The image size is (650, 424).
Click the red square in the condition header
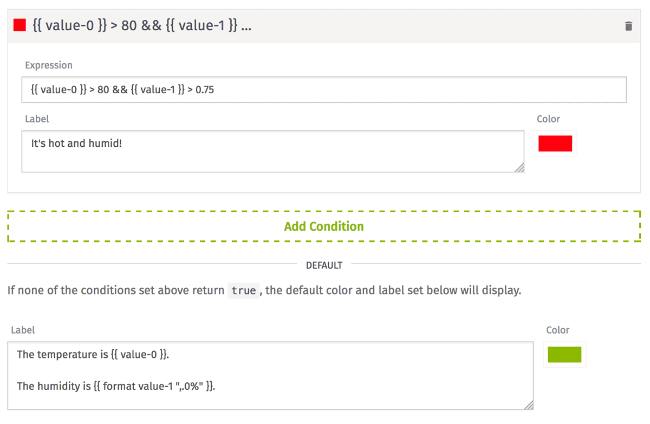pyautogui.click(x=20, y=25)
